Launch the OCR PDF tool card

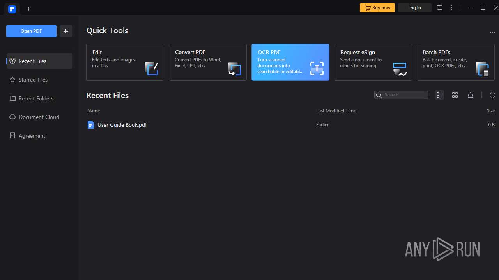(x=290, y=62)
